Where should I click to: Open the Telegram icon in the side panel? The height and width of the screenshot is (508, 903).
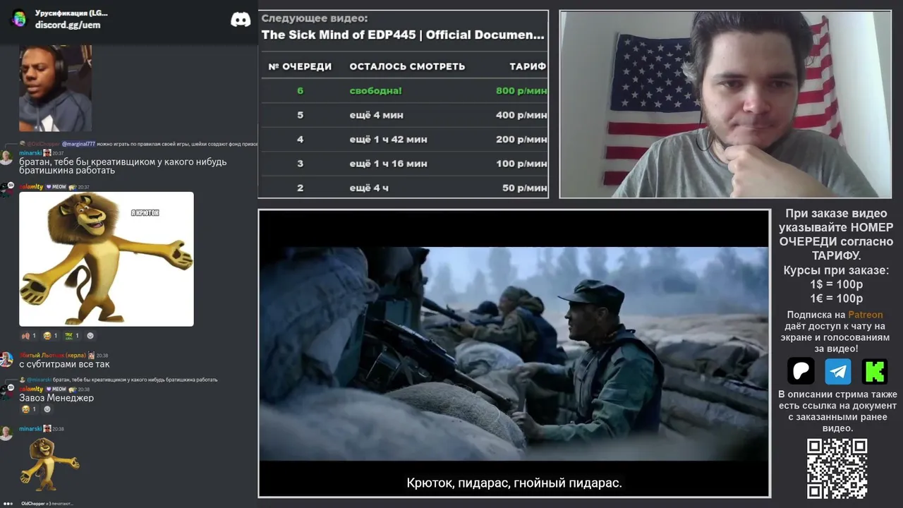coord(838,371)
